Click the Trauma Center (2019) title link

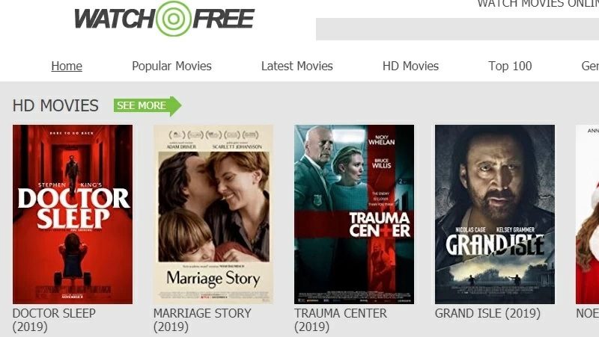[341, 320]
